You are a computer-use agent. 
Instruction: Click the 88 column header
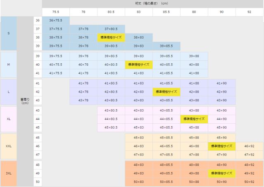[194, 12]
